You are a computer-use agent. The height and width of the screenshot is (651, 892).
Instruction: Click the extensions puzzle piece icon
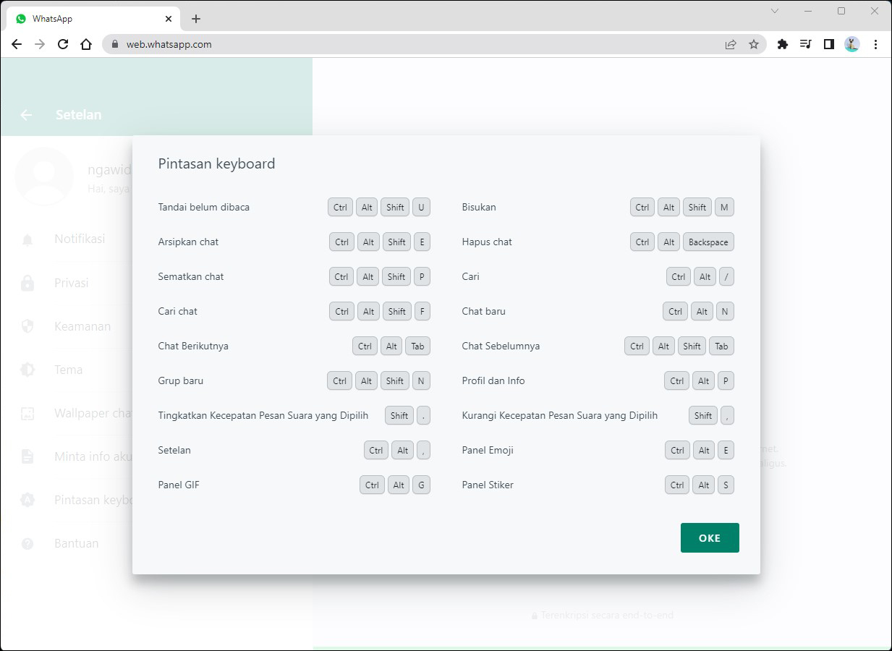[782, 44]
